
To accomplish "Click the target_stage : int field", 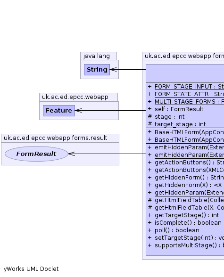I will (x=177, y=124).
